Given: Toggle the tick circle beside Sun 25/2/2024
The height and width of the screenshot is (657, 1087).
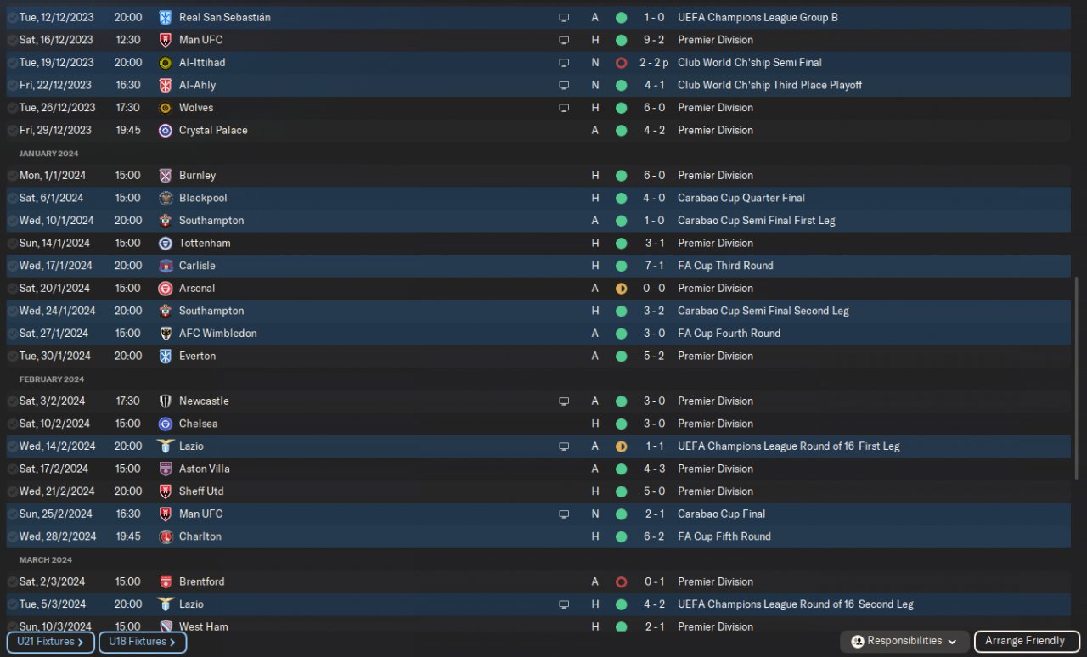Looking at the screenshot, I should click(x=12, y=514).
